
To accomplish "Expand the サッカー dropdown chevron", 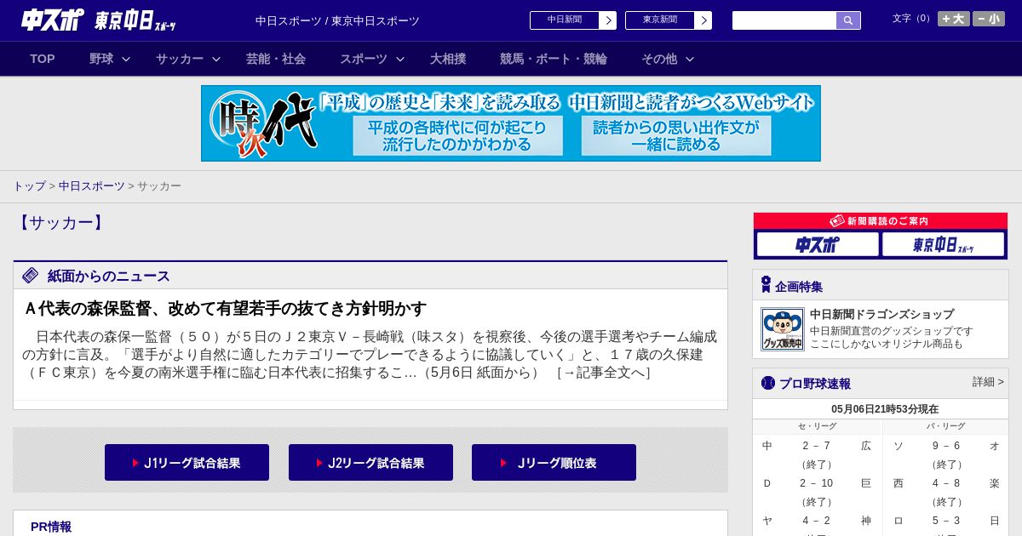I will coord(216,59).
